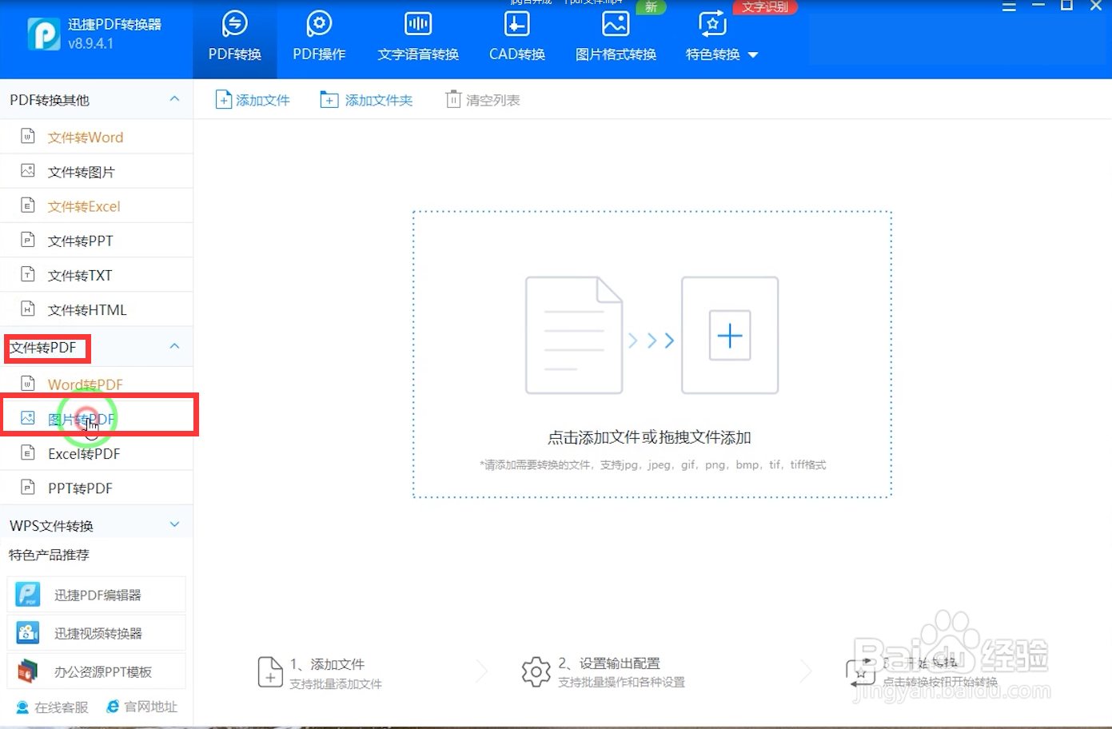Click the 文件转Excel document icon

[28, 205]
